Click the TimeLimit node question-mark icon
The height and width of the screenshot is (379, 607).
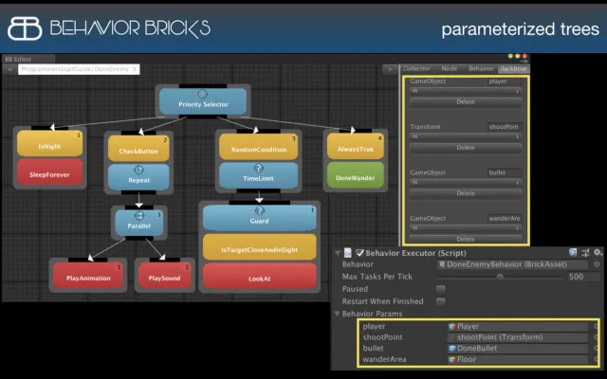pos(259,168)
